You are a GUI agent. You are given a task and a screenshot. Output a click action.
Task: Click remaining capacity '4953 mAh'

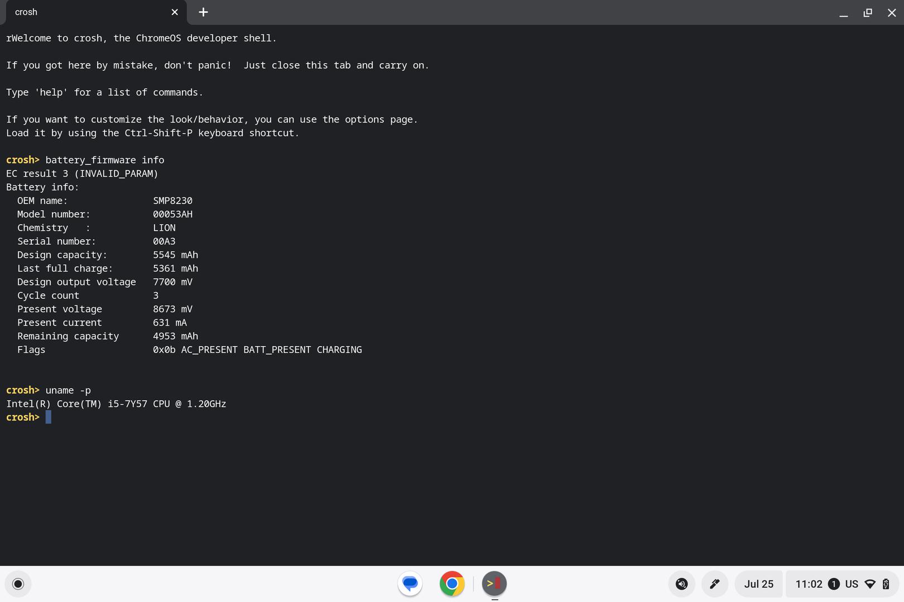pos(175,336)
